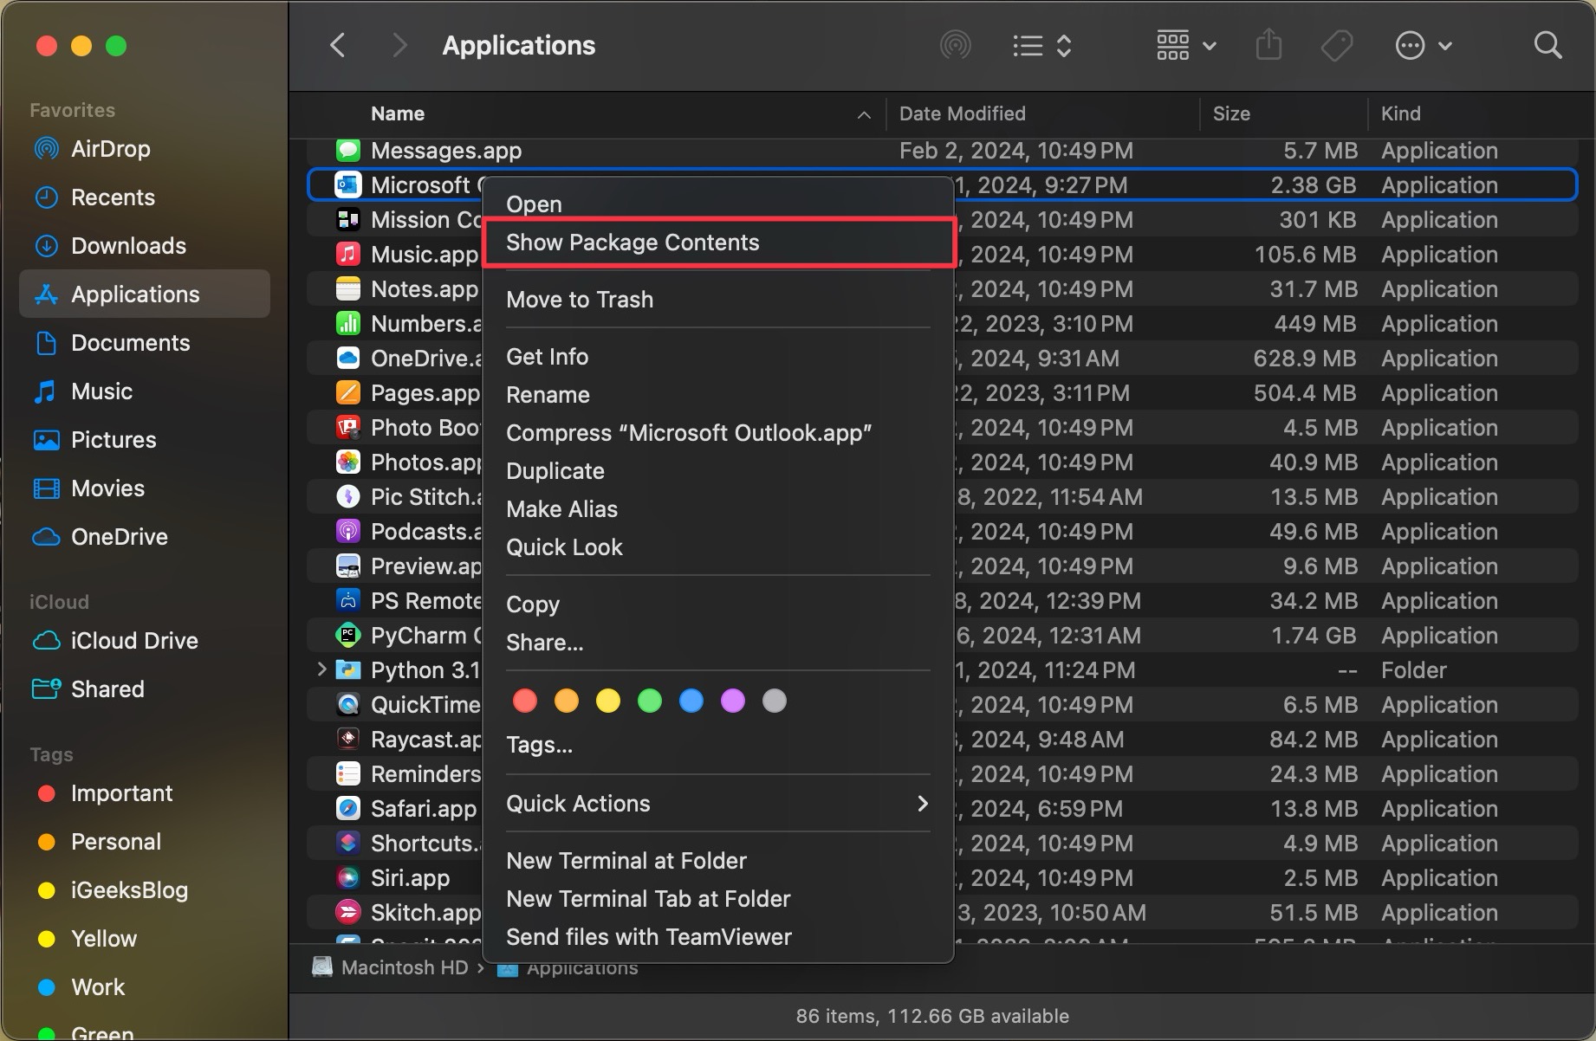Click the AirDrop icon in toolbar
The image size is (1596, 1041).
(955, 45)
